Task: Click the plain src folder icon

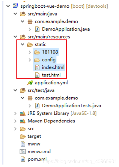Action: point(23,129)
